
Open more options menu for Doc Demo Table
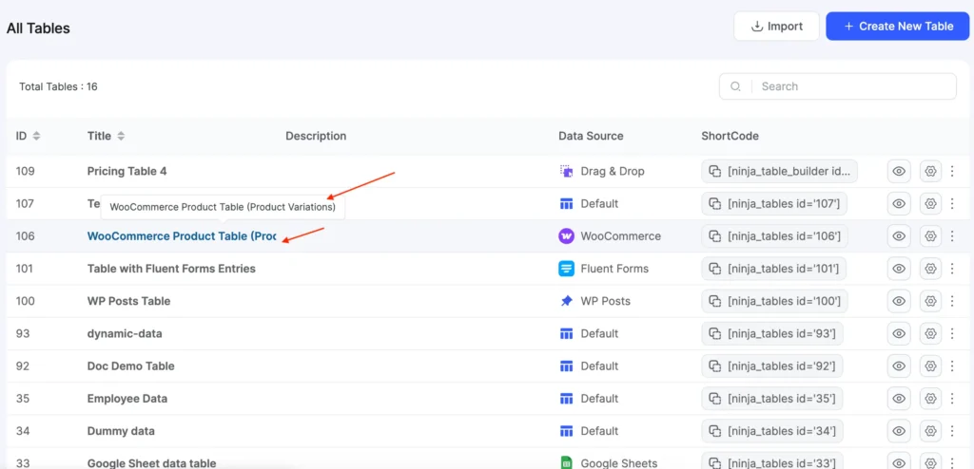[951, 366]
